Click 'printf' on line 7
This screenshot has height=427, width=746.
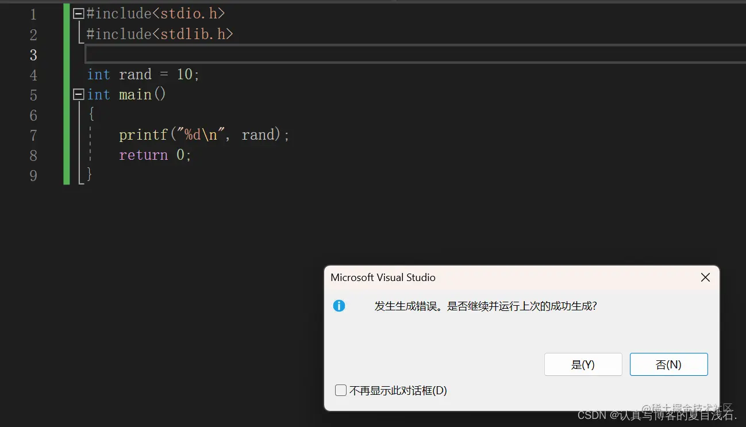coord(144,135)
